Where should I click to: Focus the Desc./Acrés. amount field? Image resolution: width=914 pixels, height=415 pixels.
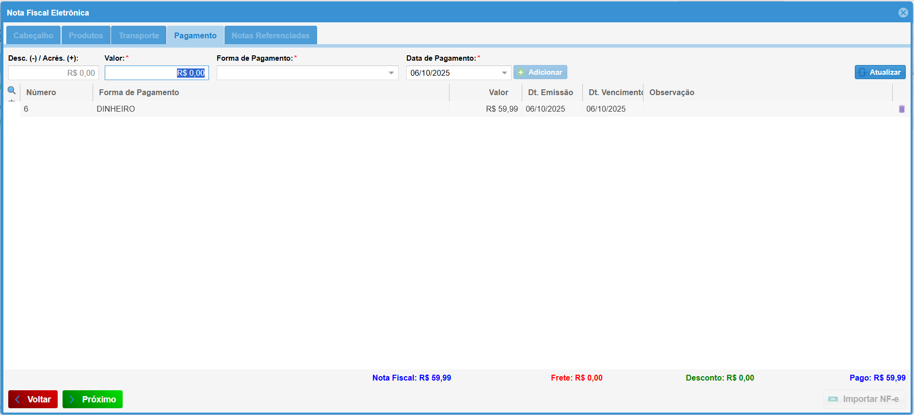tap(53, 73)
